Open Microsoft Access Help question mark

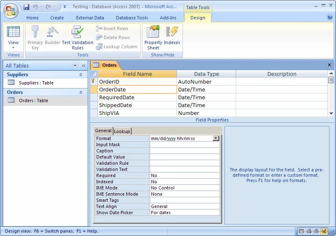[x=330, y=17]
